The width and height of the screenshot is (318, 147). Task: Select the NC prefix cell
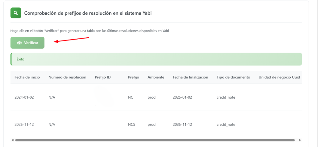coord(130,97)
